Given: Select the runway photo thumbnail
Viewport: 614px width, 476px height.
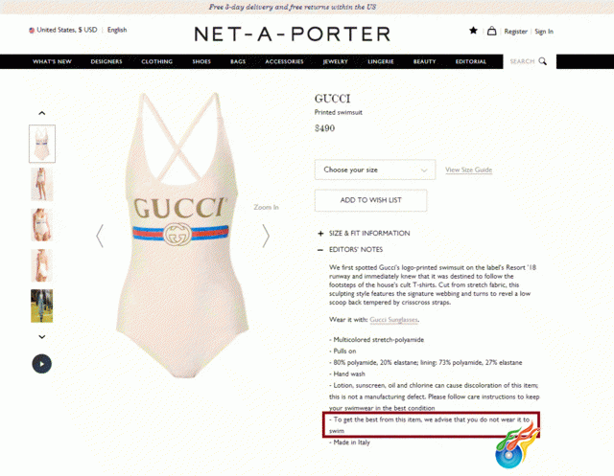Looking at the screenshot, I should click(x=42, y=306).
